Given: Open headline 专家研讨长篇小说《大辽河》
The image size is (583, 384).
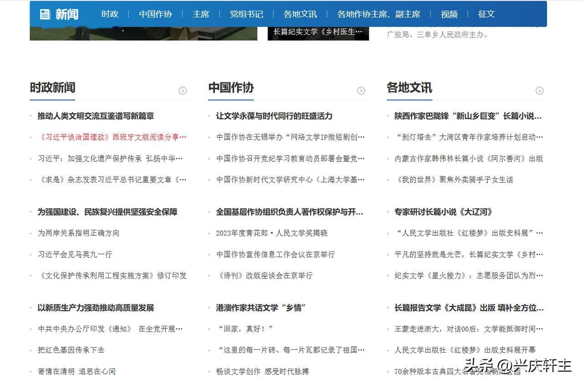Looking at the screenshot, I should point(444,212).
